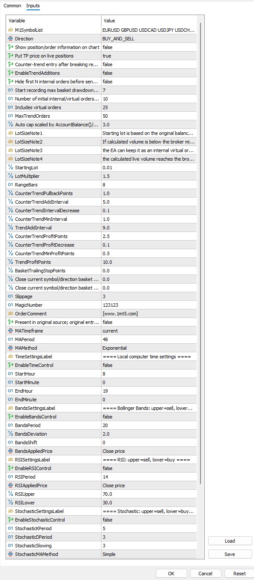Click the double icon beside RSIUpper
Screen dimensions: 254x580
click(10, 494)
